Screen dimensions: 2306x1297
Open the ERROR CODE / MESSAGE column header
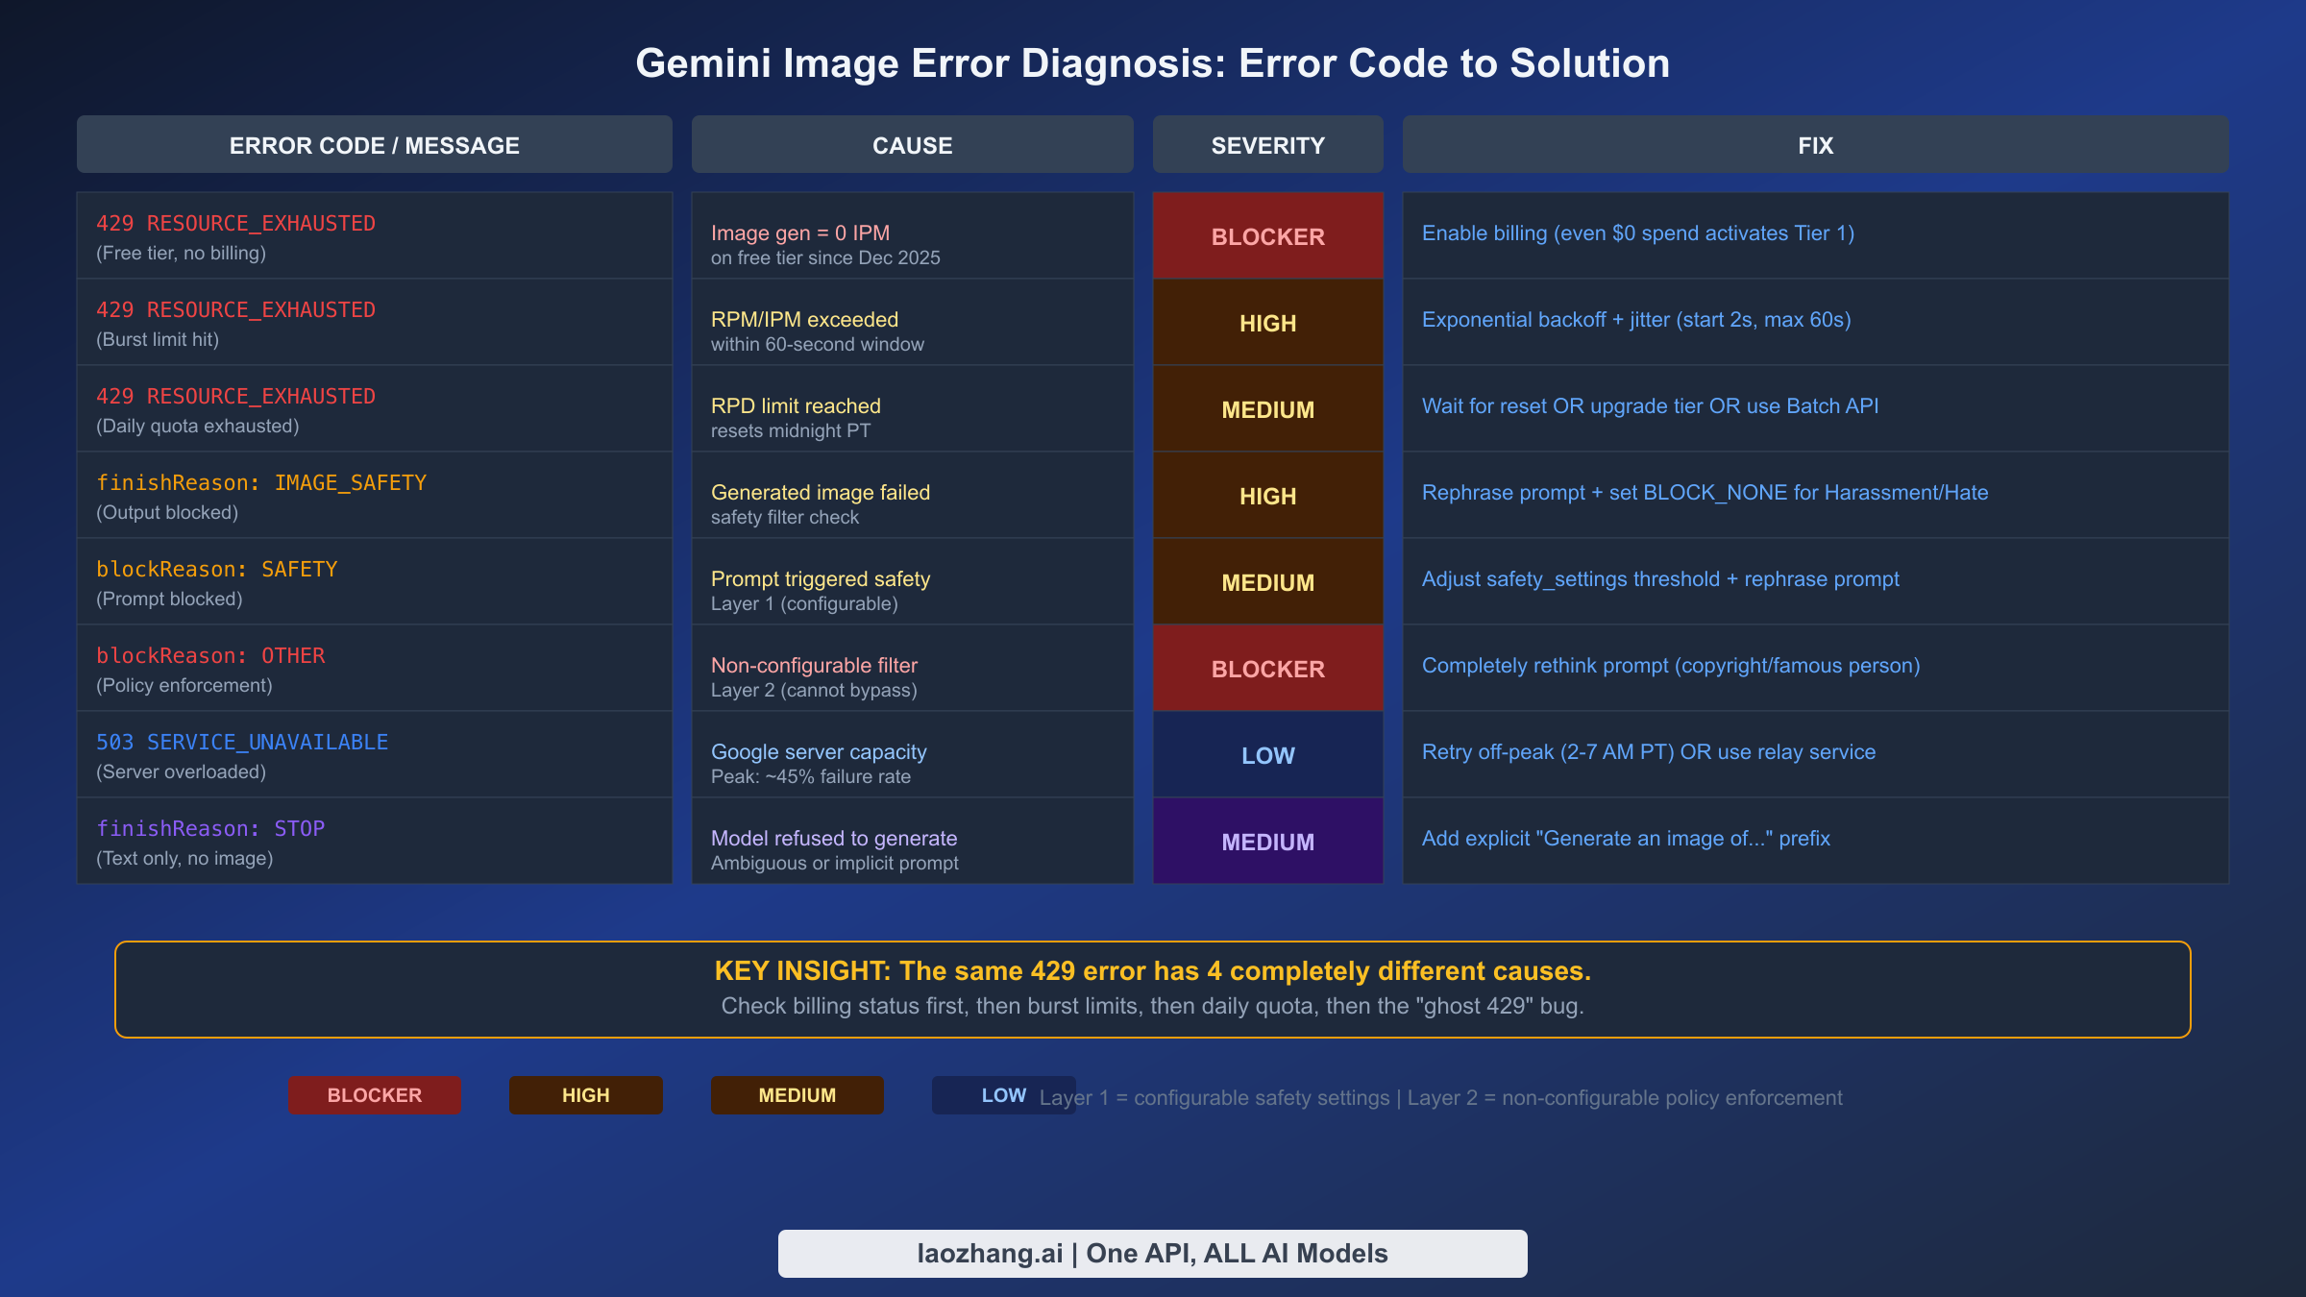click(x=374, y=144)
